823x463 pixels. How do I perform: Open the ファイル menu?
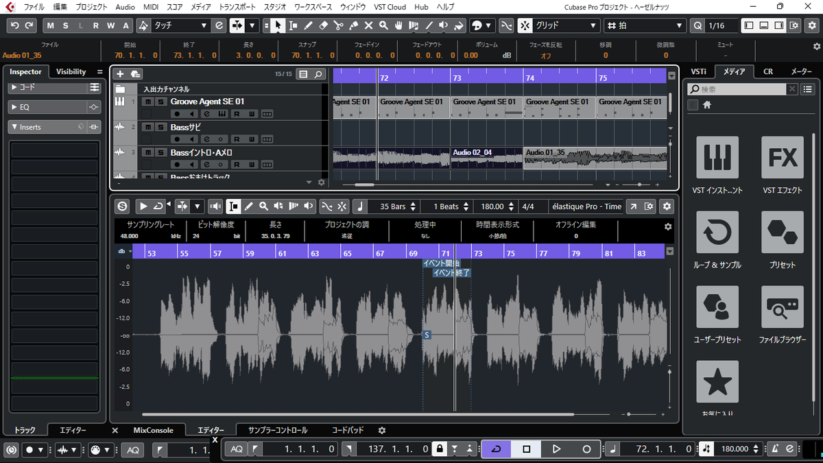(x=34, y=6)
